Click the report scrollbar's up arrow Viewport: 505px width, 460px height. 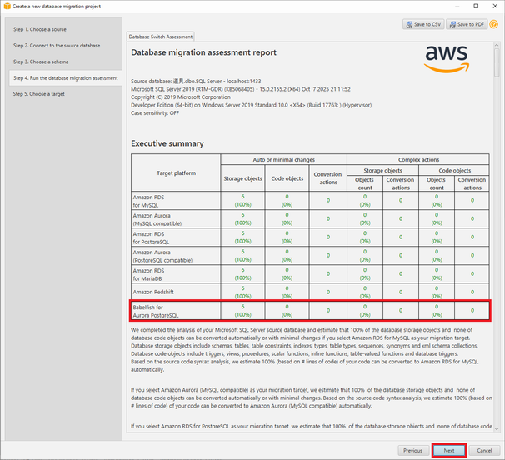[x=497, y=45]
